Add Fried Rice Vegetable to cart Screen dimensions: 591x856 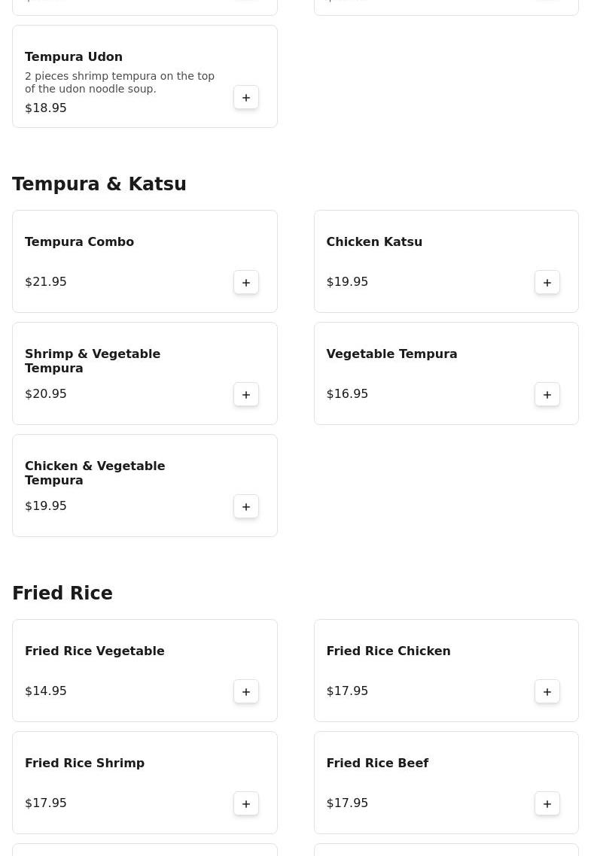[246, 692]
